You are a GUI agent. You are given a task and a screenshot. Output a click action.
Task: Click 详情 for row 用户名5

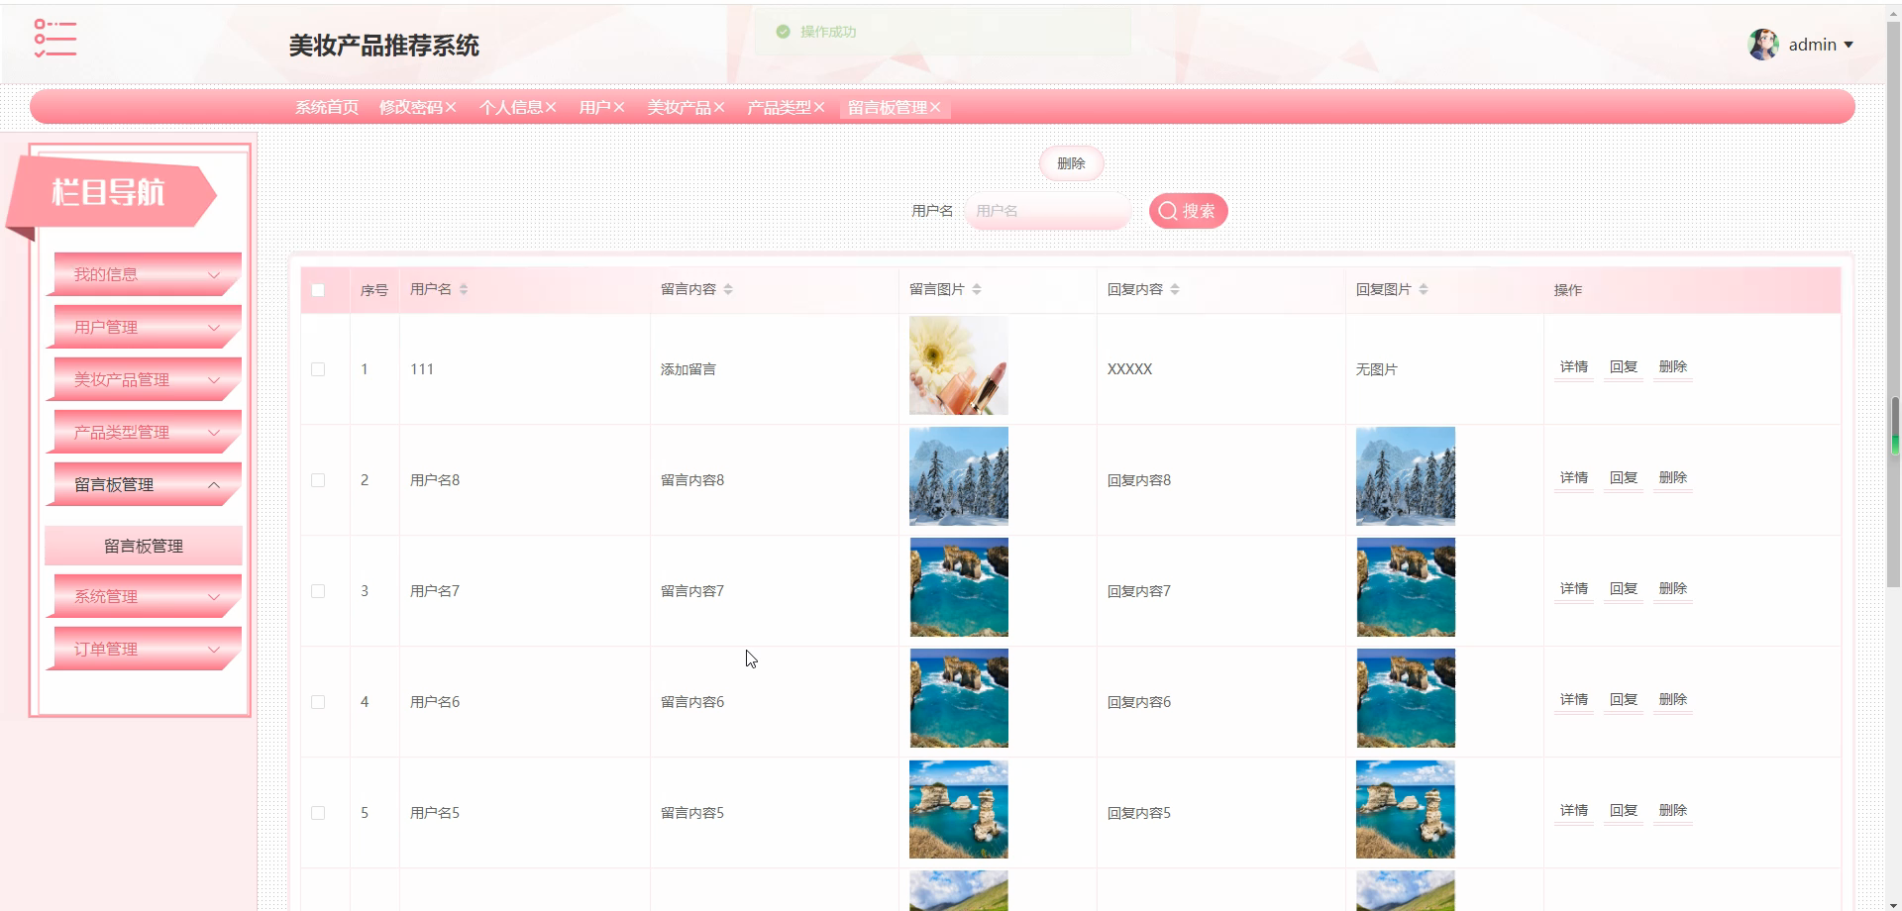pyautogui.click(x=1574, y=811)
